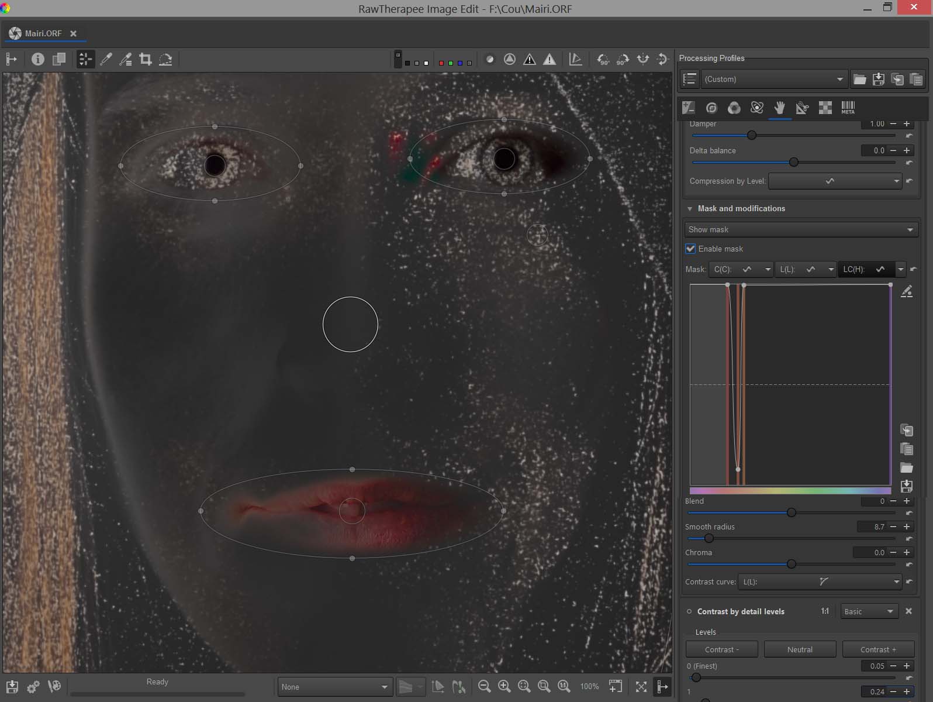
Task: Toggle Contrast by detail levels power button
Action: pos(689,611)
